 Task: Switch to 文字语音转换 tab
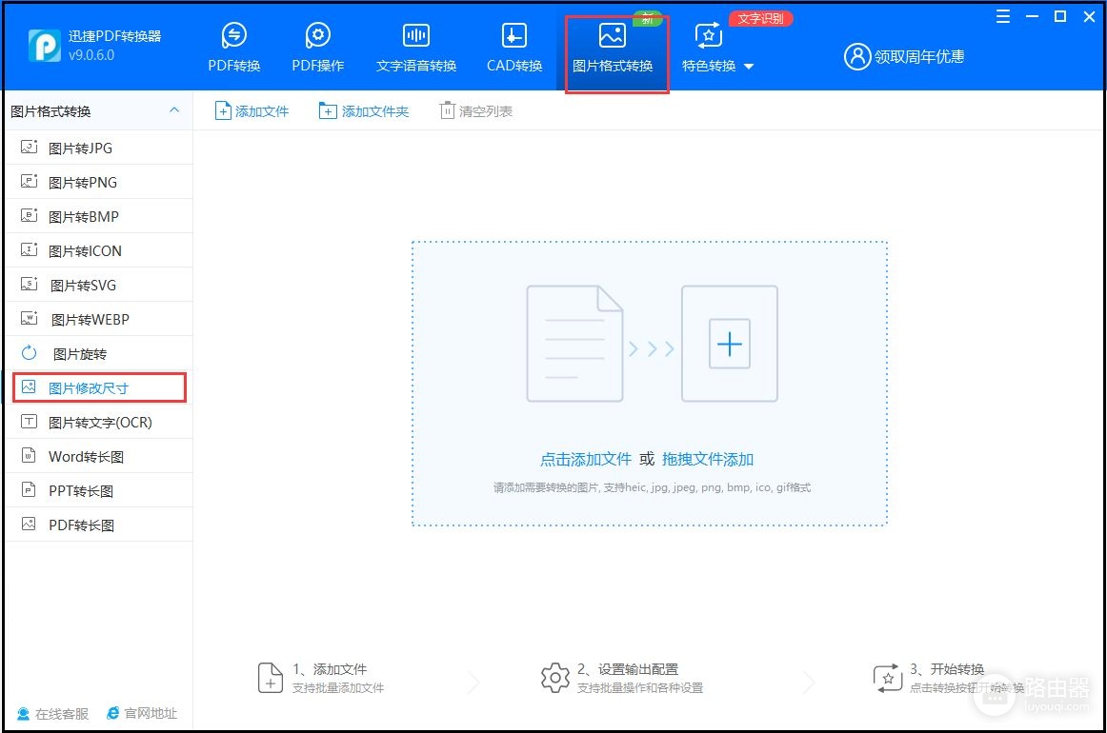click(x=415, y=48)
